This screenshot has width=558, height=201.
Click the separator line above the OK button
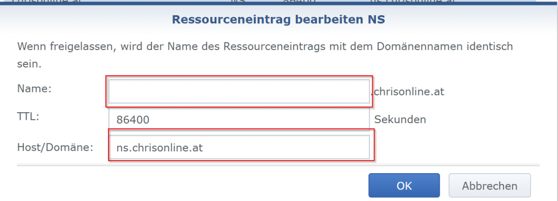pos(278,165)
